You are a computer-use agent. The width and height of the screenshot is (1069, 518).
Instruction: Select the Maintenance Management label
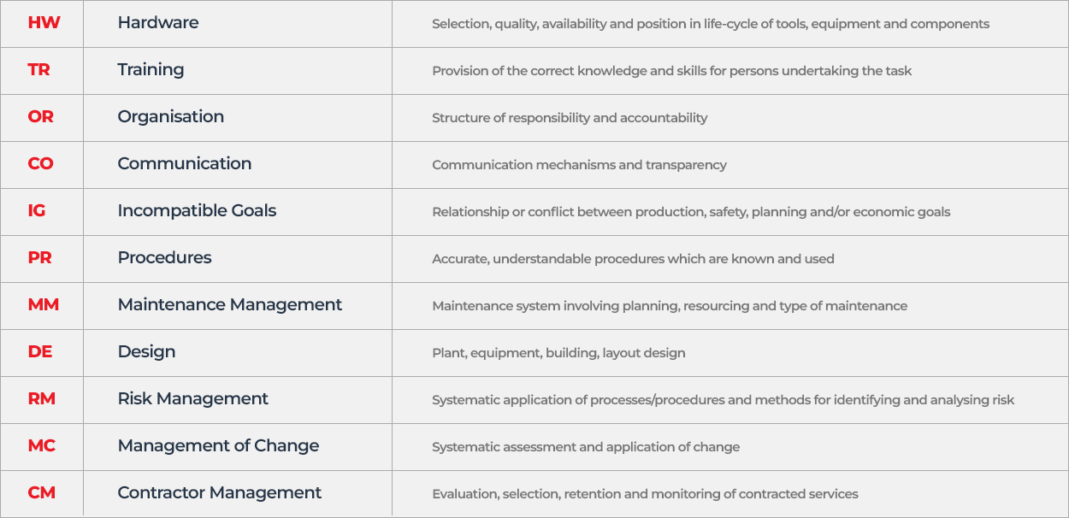[230, 305]
